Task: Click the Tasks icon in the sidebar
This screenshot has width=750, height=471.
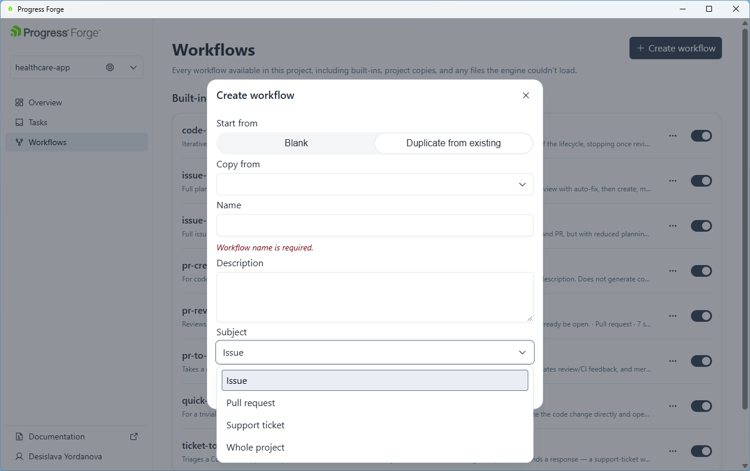Action: [x=19, y=122]
